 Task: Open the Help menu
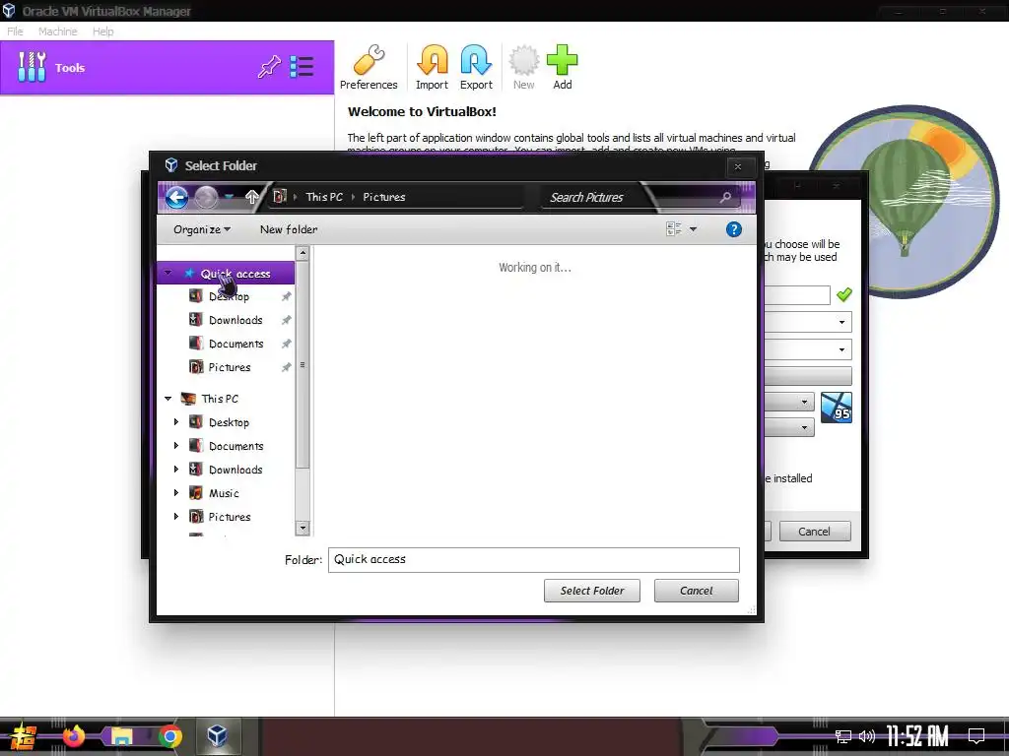point(102,31)
